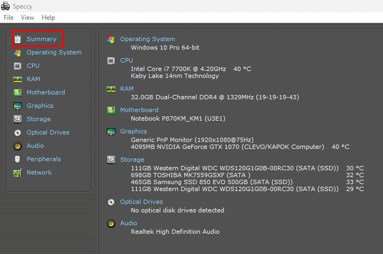This screenshot has height=254, width=383.
Task: Click the RAM heading link in summary
Action: point(127,89)
